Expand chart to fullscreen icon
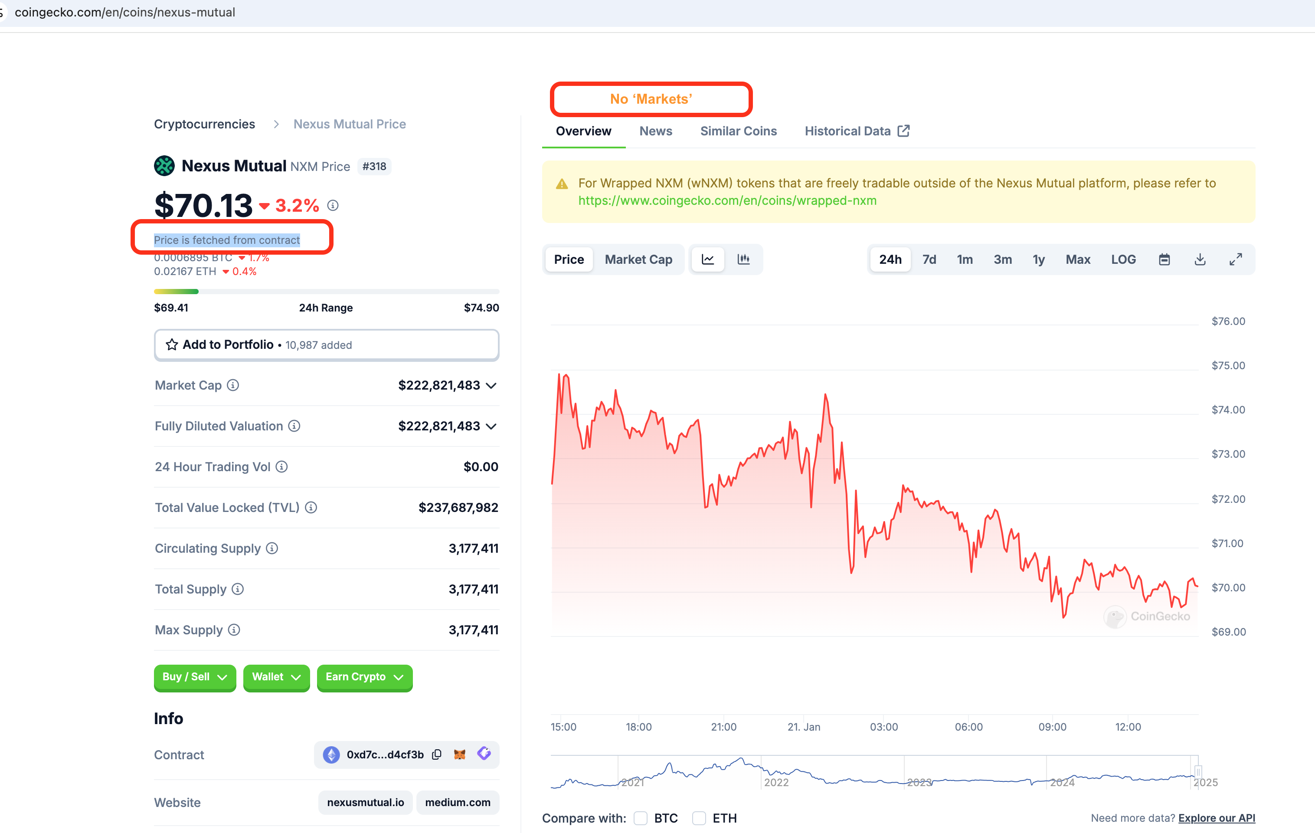The width and height of the screenshot is (1315, 833). [x=1235, y=259]
